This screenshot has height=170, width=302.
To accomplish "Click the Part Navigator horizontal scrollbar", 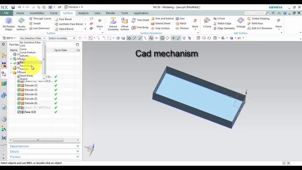I will (38, 140).
